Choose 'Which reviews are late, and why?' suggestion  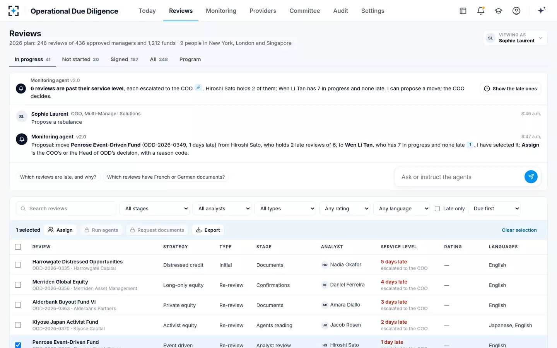(x=58, y=177)
